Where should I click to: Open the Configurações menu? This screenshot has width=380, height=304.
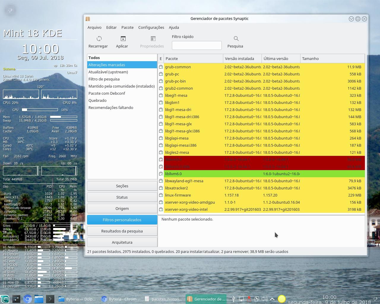pos(151,27)
